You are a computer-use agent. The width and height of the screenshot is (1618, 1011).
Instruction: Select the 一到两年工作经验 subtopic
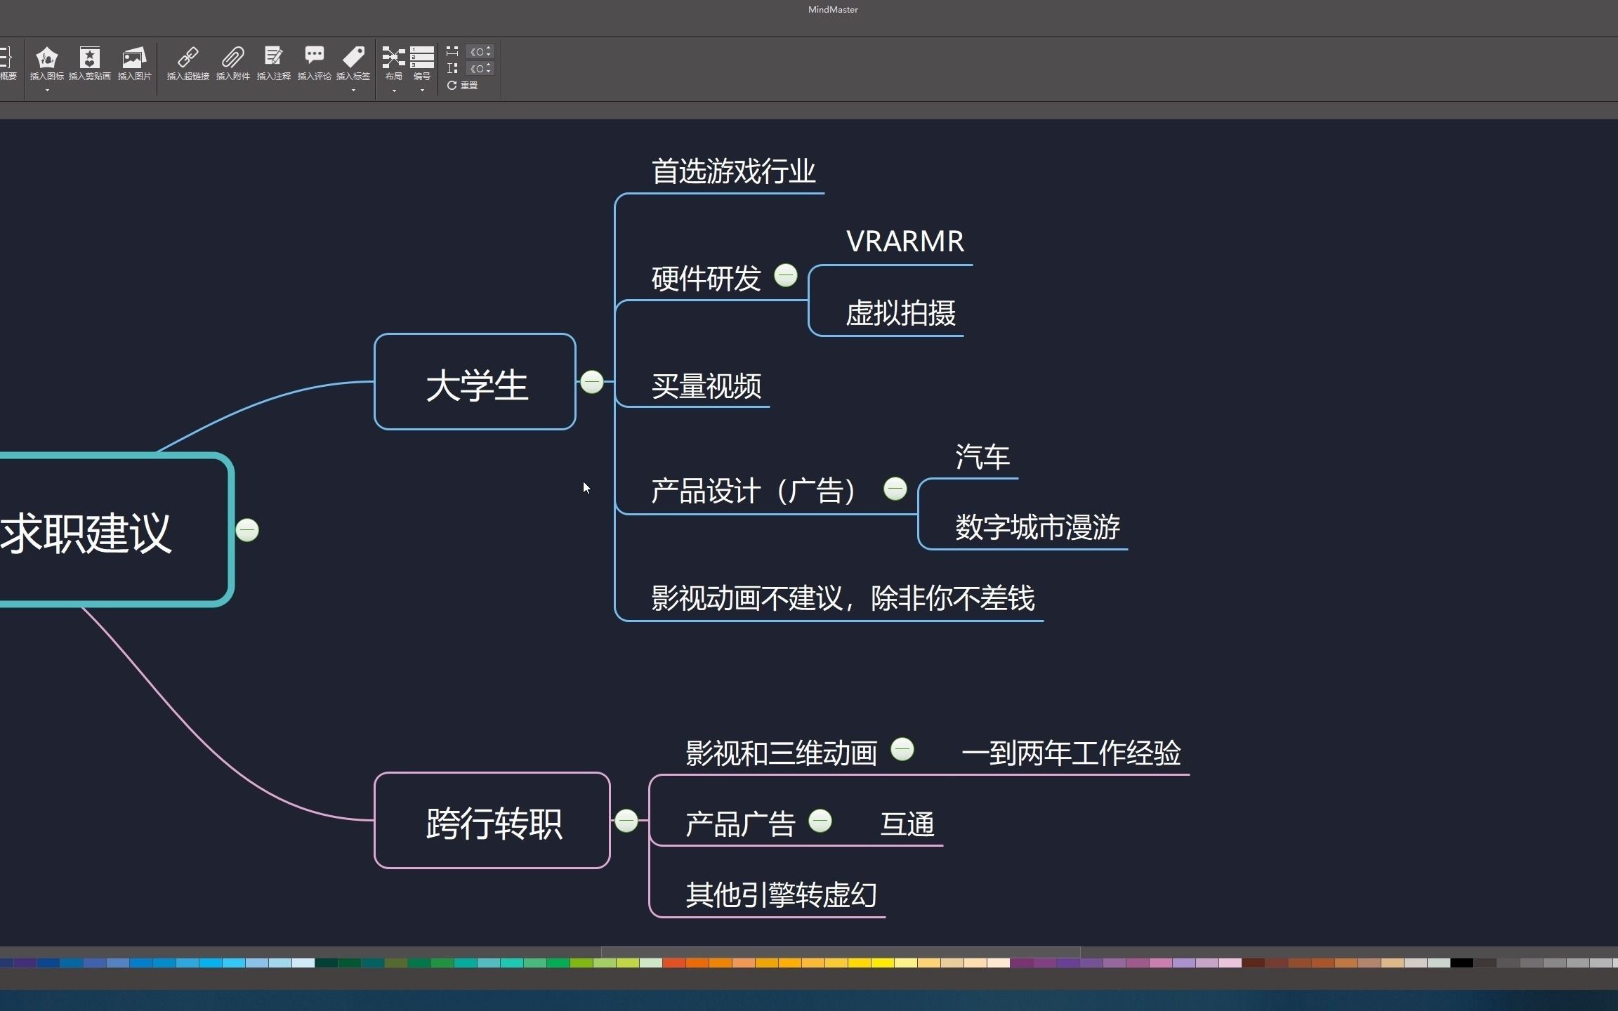tap(1072, 753)
